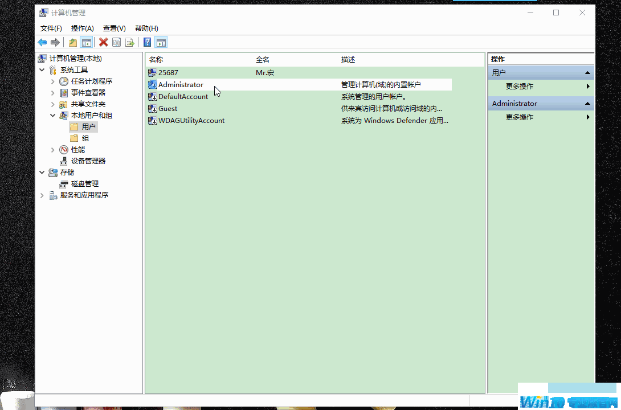
Task: Click the Back arrow toolbar icon
Action: [x=42, y=42]
